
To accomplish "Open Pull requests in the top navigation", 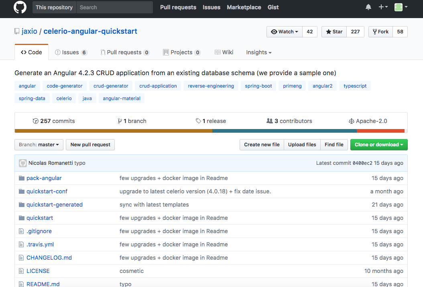I will [178, 7].
